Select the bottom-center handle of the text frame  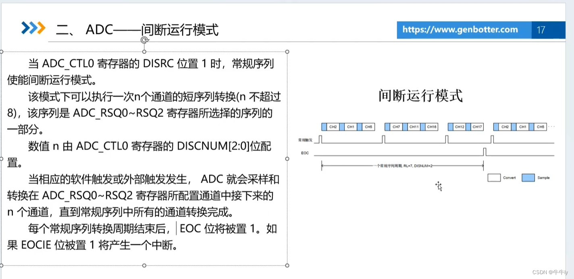point(144,265)
